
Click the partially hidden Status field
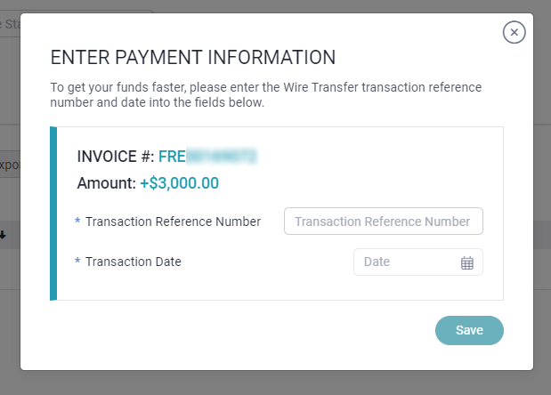[x=10, y=24]
